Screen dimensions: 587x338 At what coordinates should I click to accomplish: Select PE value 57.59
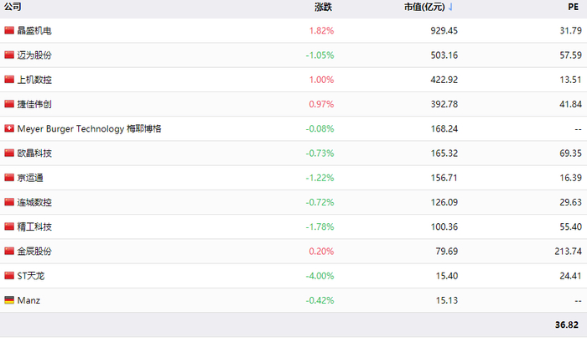pyautogui.click(x=570, y=55)
